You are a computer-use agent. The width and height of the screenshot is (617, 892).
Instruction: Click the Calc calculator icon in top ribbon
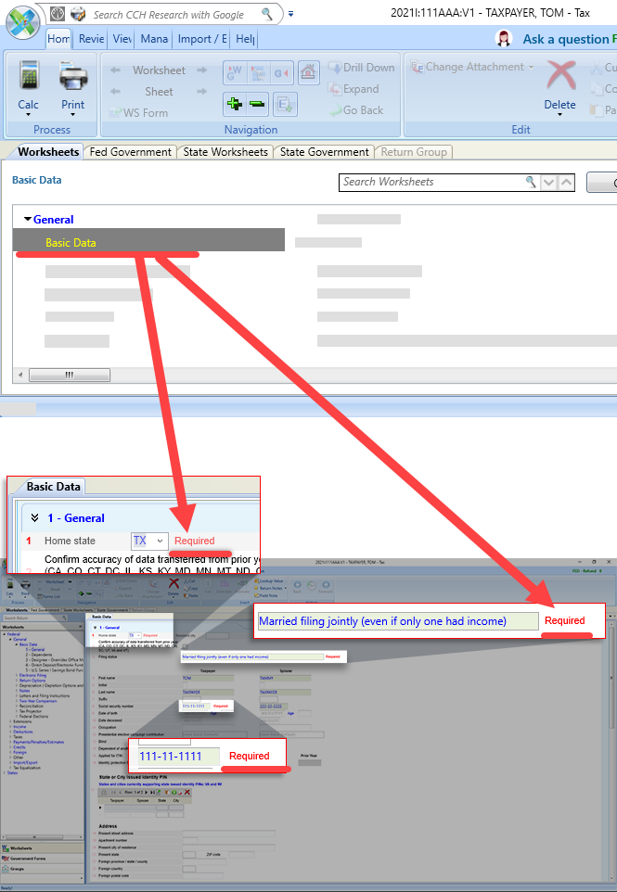(x=29, y=76)
